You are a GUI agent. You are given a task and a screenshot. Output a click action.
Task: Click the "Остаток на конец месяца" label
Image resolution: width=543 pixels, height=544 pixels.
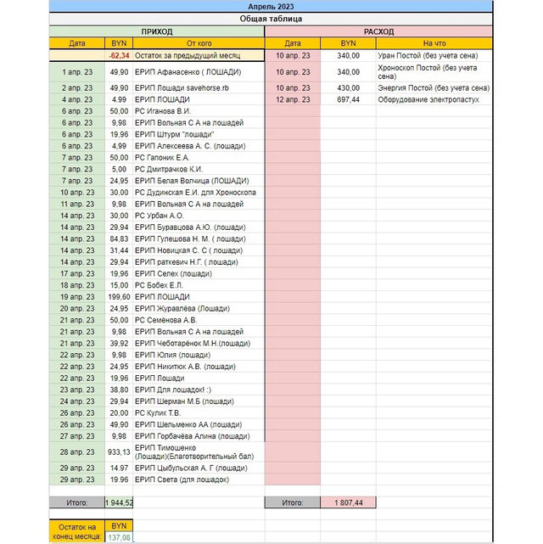[77, 531]
